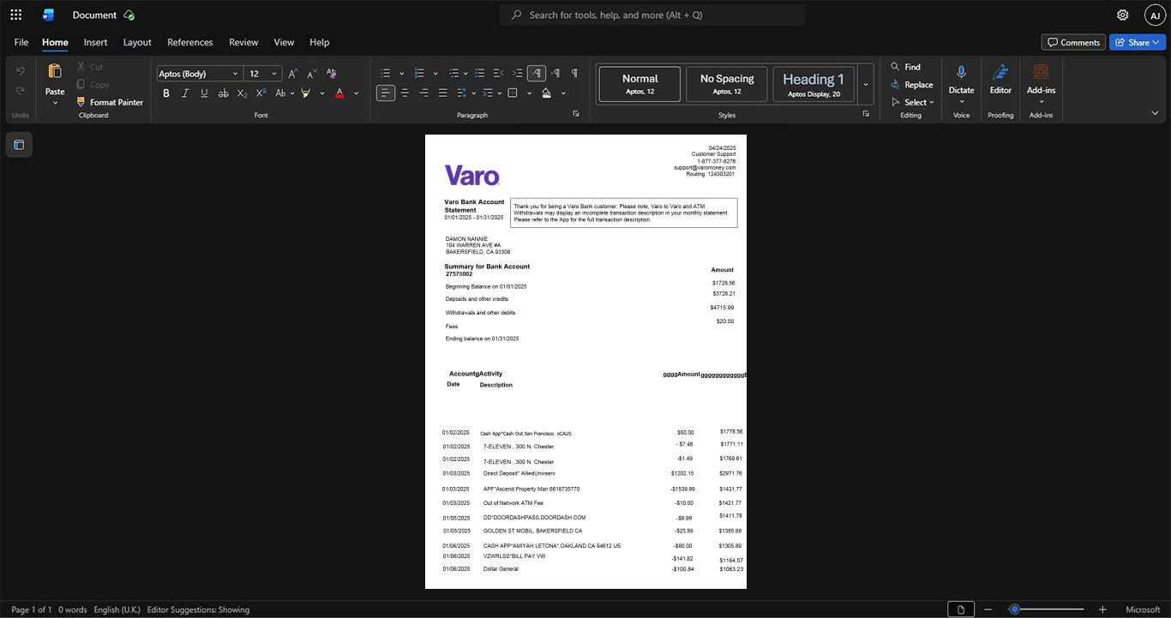
Task: Apply superscript formatting
Action: click(x=261, y=93)
